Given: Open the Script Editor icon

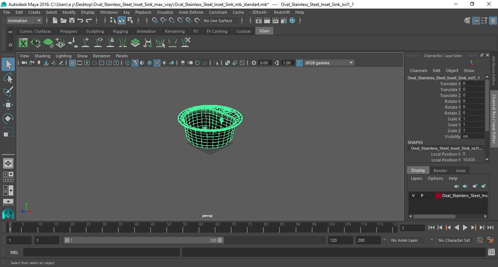Looking at the screenshot, I should 492,252.
